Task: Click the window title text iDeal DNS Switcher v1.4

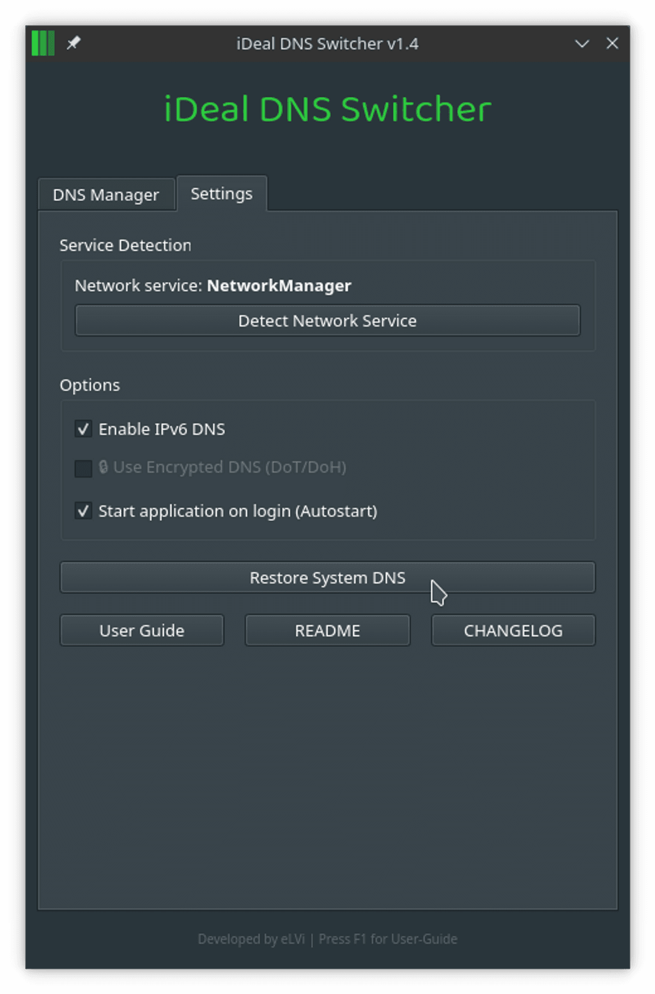Action: point(327,44)
